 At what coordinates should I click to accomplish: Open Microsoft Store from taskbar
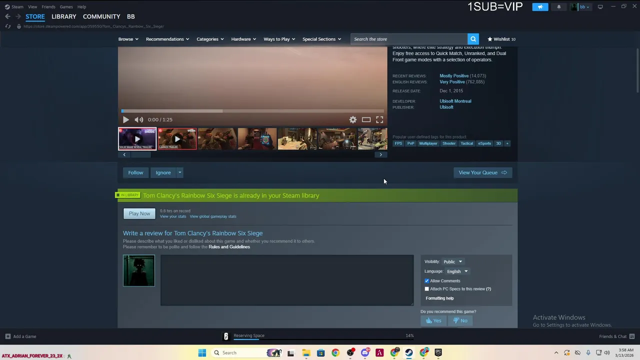click(x=320, y=353)
